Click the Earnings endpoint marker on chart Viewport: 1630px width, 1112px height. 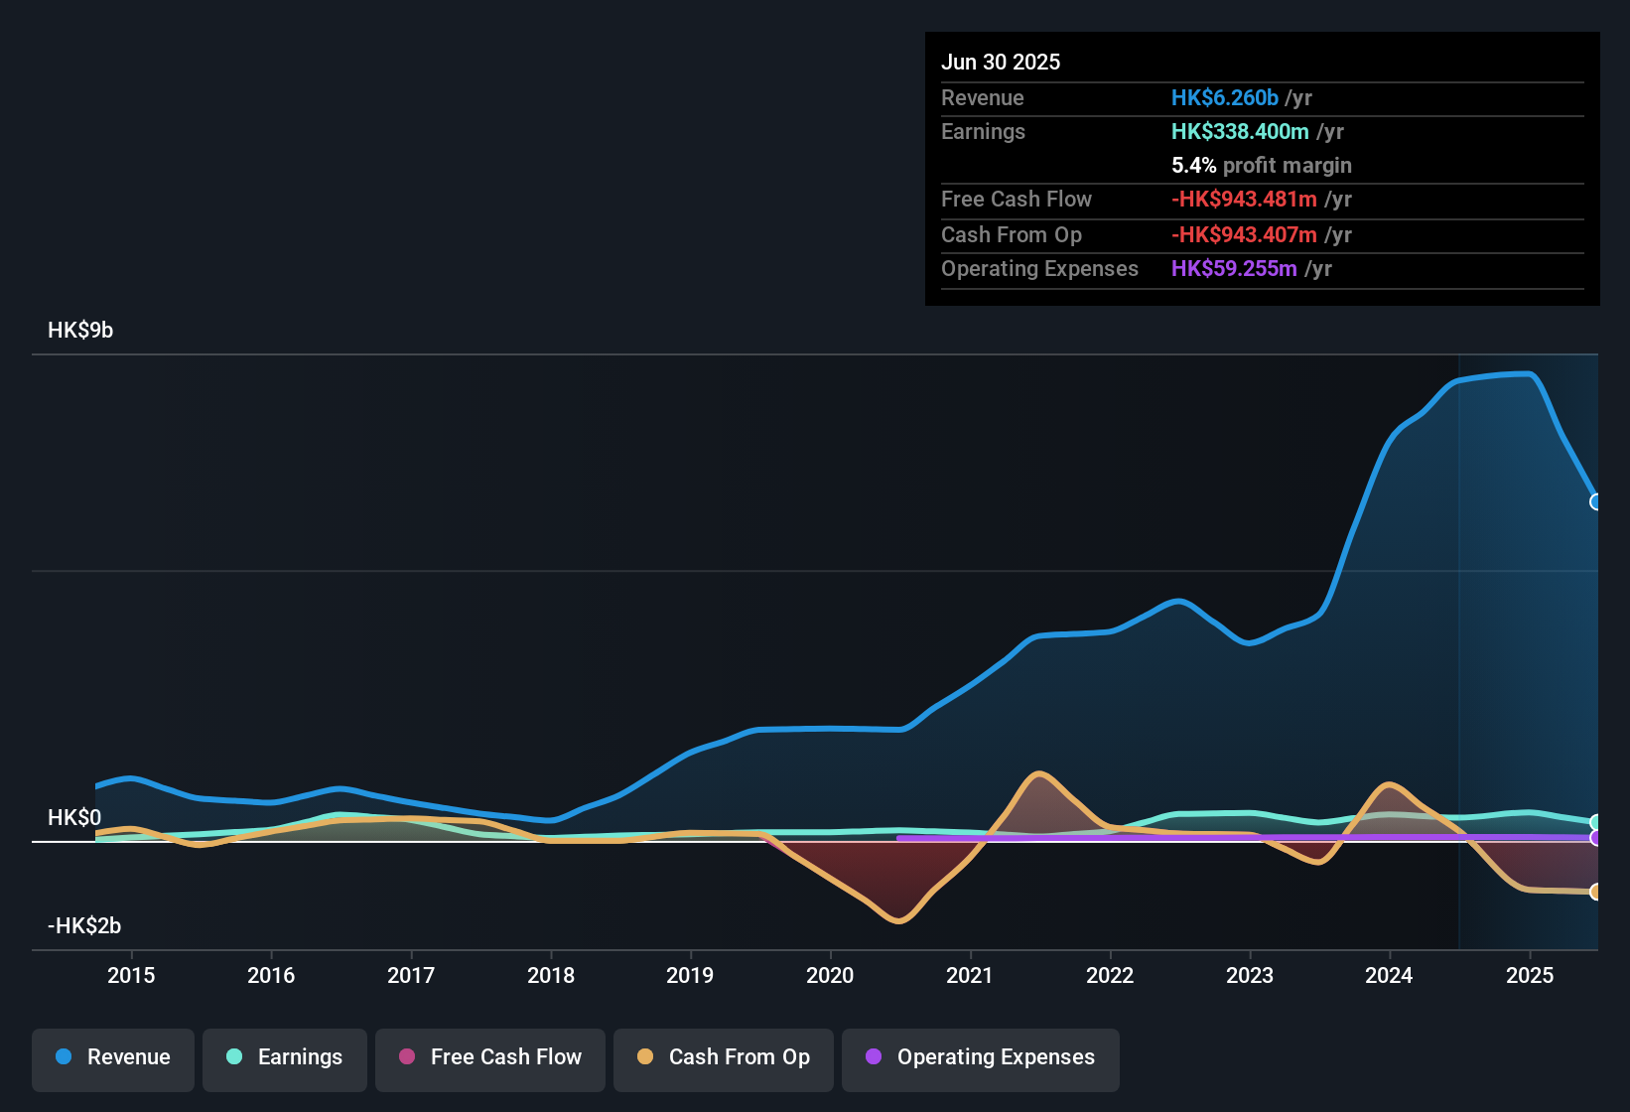tap(1594, 824)
